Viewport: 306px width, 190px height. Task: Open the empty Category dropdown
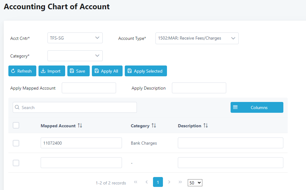[x=75, y=56]
